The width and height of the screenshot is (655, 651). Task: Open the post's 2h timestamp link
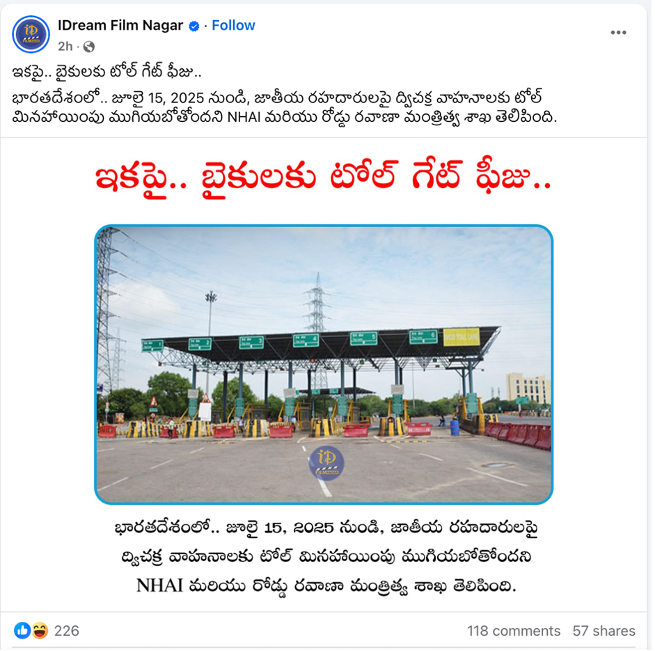point(65,47)
